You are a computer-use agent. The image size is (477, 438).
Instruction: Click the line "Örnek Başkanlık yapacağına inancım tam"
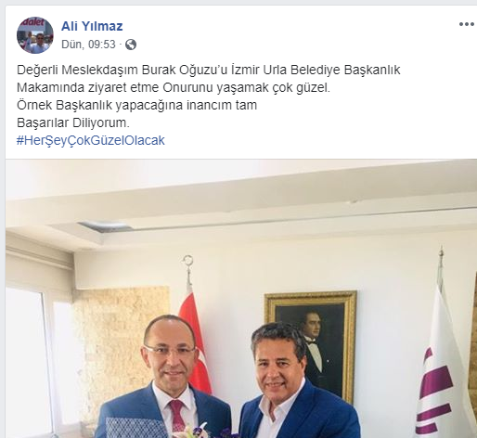point(136,105)
